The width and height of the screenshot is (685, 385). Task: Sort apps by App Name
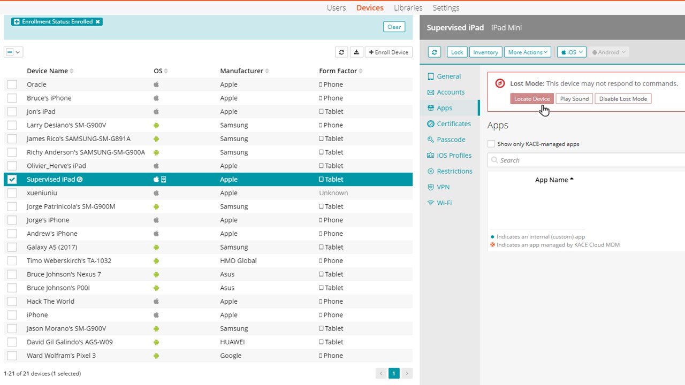[x=554, y=180]
